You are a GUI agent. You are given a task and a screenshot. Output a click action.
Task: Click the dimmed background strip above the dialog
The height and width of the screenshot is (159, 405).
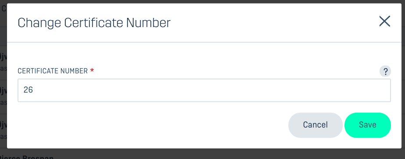pyautogui.click(x=202, y=2)
